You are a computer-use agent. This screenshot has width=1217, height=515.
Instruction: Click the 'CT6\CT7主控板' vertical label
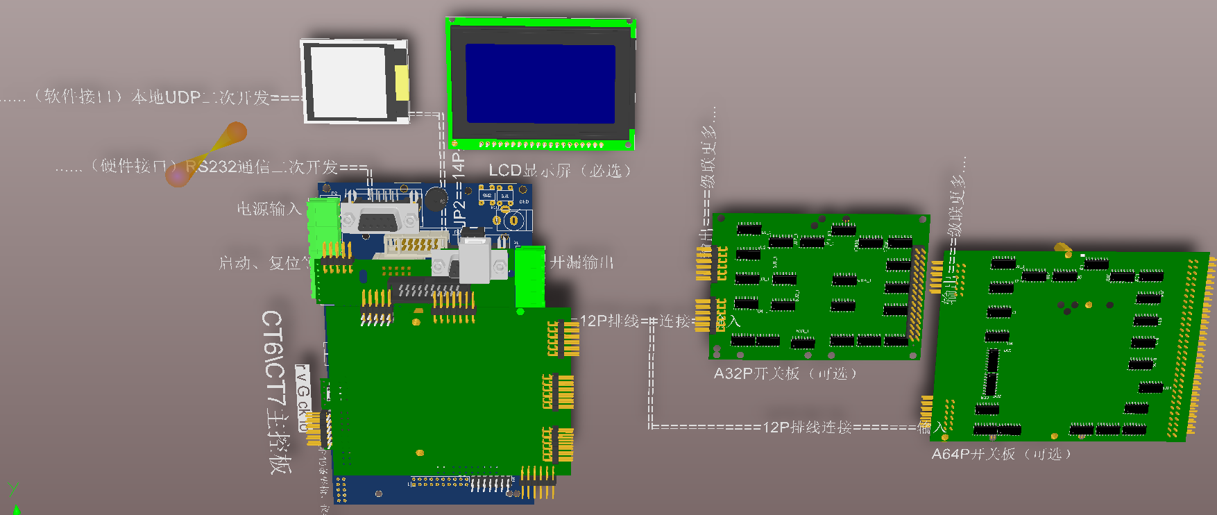[275, 392]
